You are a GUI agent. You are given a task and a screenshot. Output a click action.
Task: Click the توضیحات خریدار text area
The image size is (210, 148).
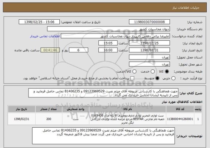(104, 136)
